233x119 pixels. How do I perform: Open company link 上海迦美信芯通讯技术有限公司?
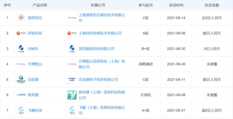click(x=102, y=18)
